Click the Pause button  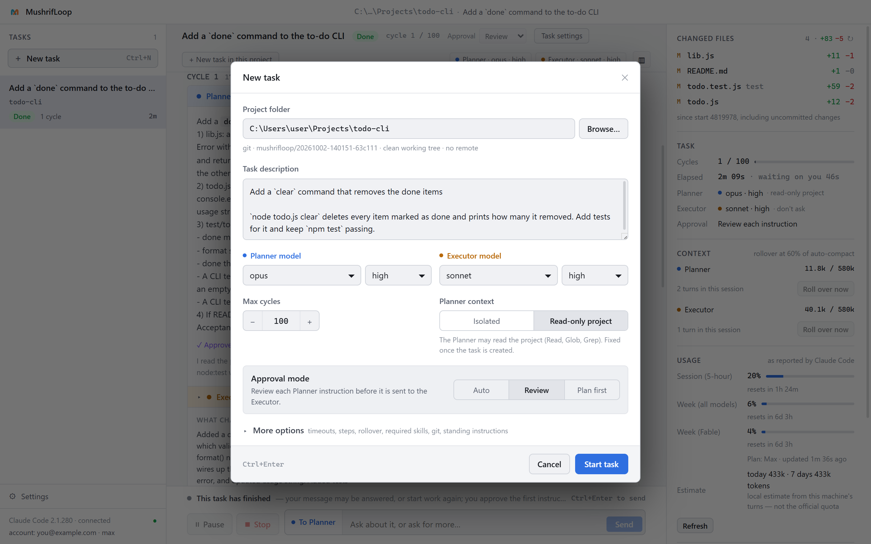point(209,524)
